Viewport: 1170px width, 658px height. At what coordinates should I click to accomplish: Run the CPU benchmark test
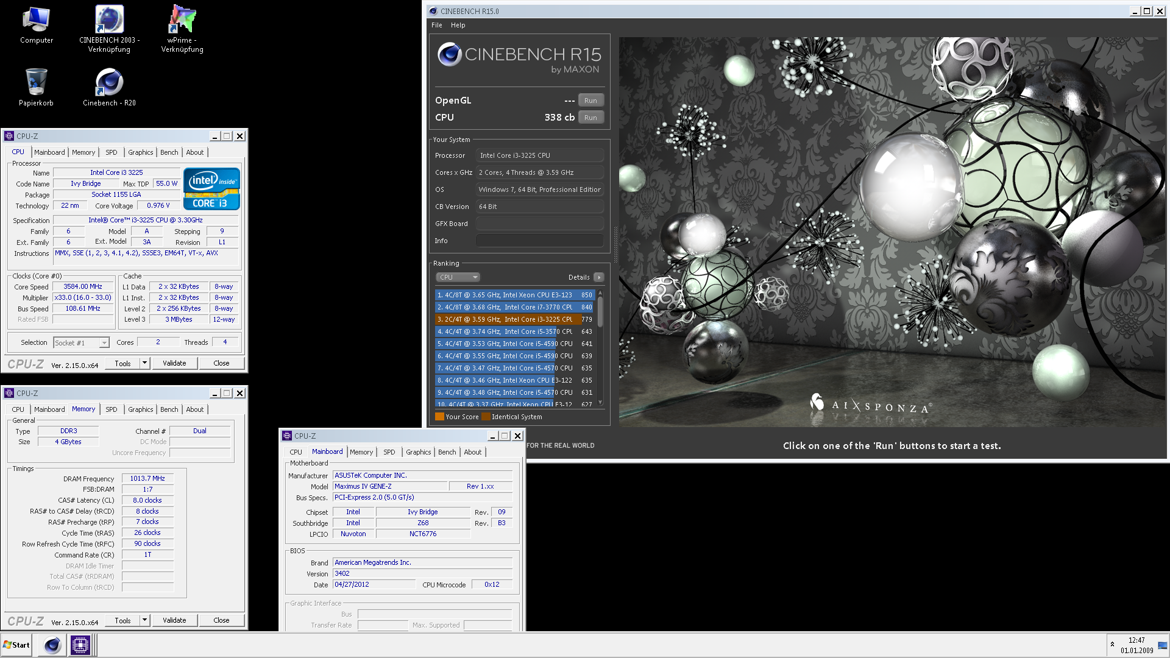tap(590, 118)
